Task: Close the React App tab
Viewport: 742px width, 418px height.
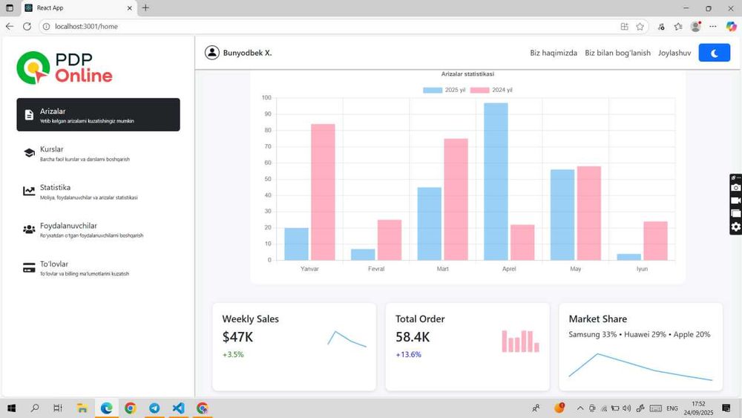Action: tap(130, 8)
